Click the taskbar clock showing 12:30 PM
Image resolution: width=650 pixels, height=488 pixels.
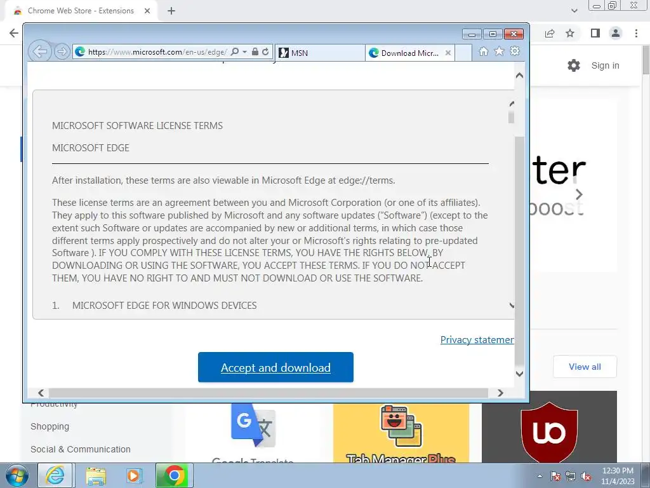tap(618, 476)
